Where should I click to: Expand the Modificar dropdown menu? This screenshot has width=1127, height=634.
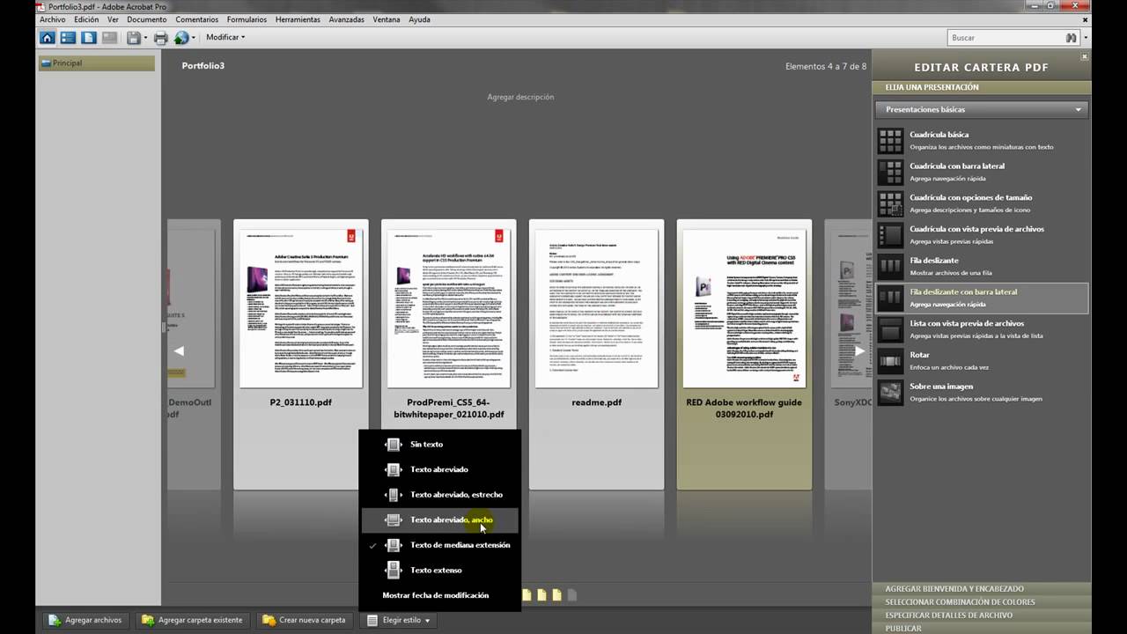[x=225, y=38]
